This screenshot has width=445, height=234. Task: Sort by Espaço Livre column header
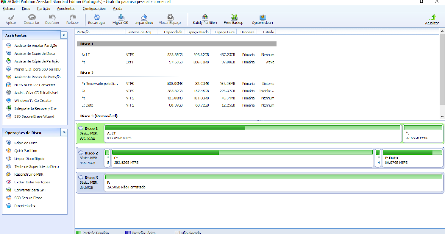click(x=224, y=32)
